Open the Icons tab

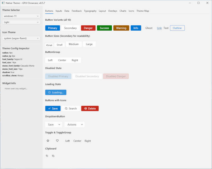point(131,11)
